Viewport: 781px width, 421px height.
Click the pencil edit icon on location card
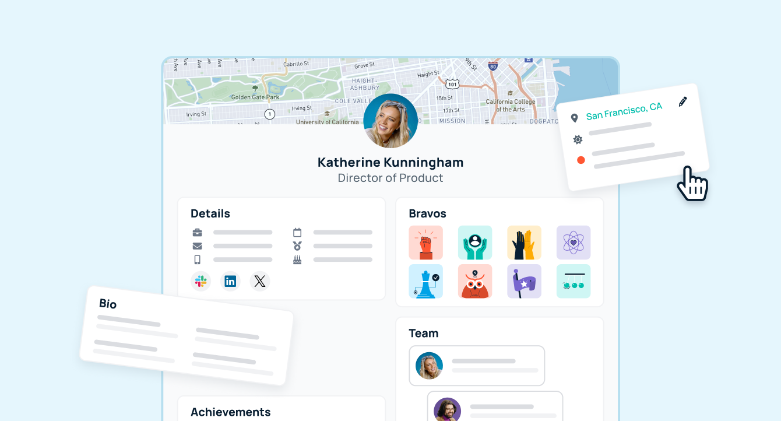tap(683, 102)
